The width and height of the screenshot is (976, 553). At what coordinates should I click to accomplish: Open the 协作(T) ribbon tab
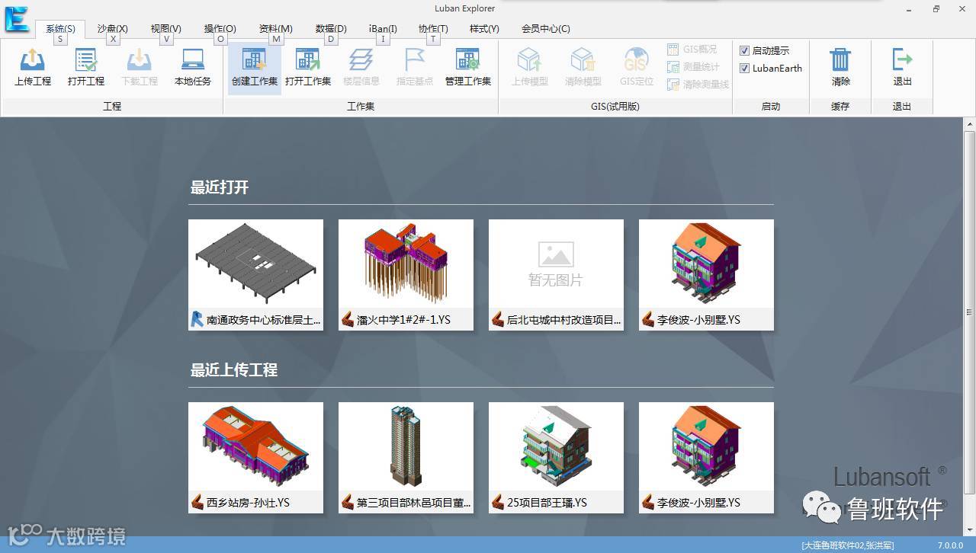(x=433, y=29)
